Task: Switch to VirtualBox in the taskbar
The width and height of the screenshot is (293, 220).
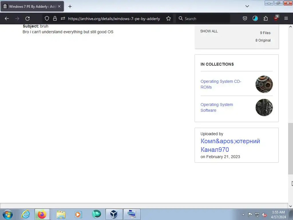Action: (114, 214)
